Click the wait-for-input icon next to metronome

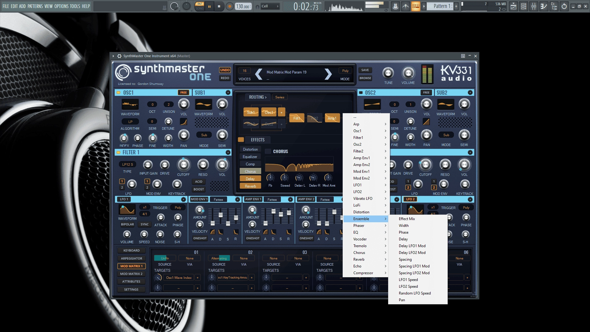[x=406, y=6]
